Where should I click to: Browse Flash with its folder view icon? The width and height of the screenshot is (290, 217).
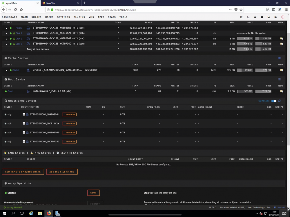click(x=282, y=91)
